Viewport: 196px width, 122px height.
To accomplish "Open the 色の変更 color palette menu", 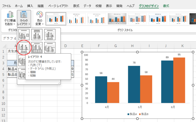I will tap(40, 18).
